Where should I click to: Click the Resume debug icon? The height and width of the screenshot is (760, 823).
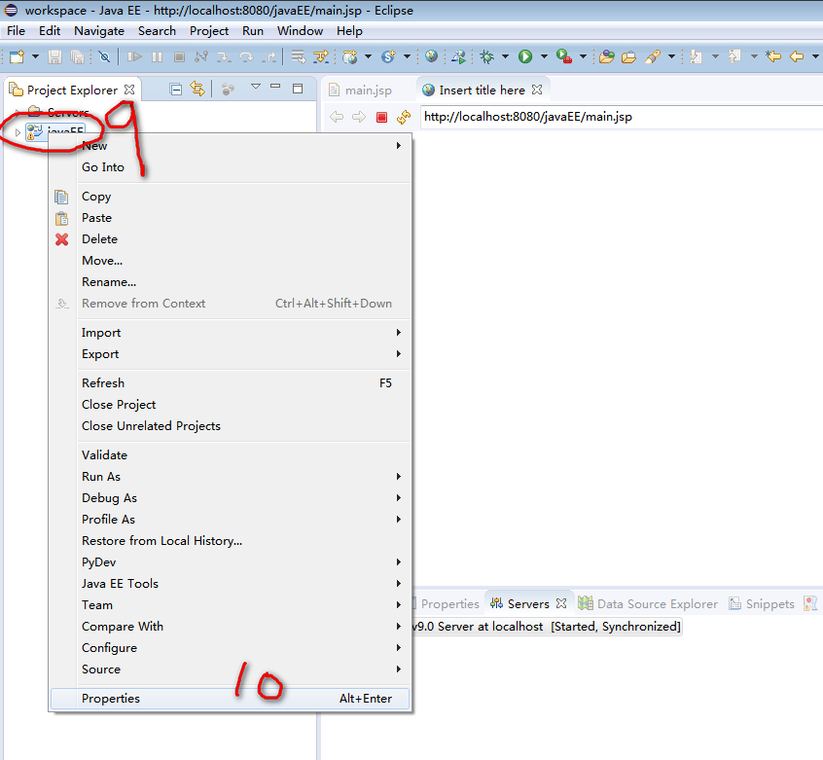pyautogui.click(x=134, y=56)
